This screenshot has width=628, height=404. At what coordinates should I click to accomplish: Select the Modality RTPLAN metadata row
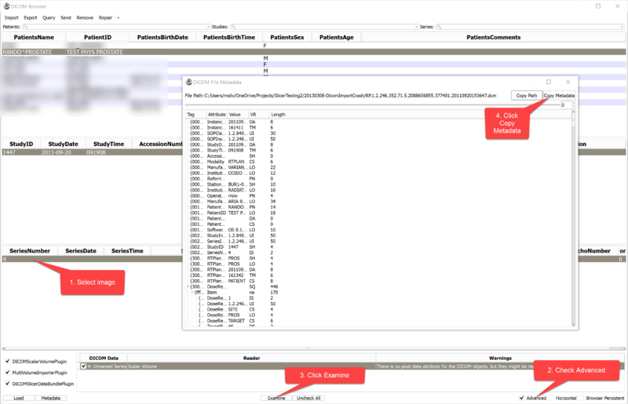tap(378, 162)
